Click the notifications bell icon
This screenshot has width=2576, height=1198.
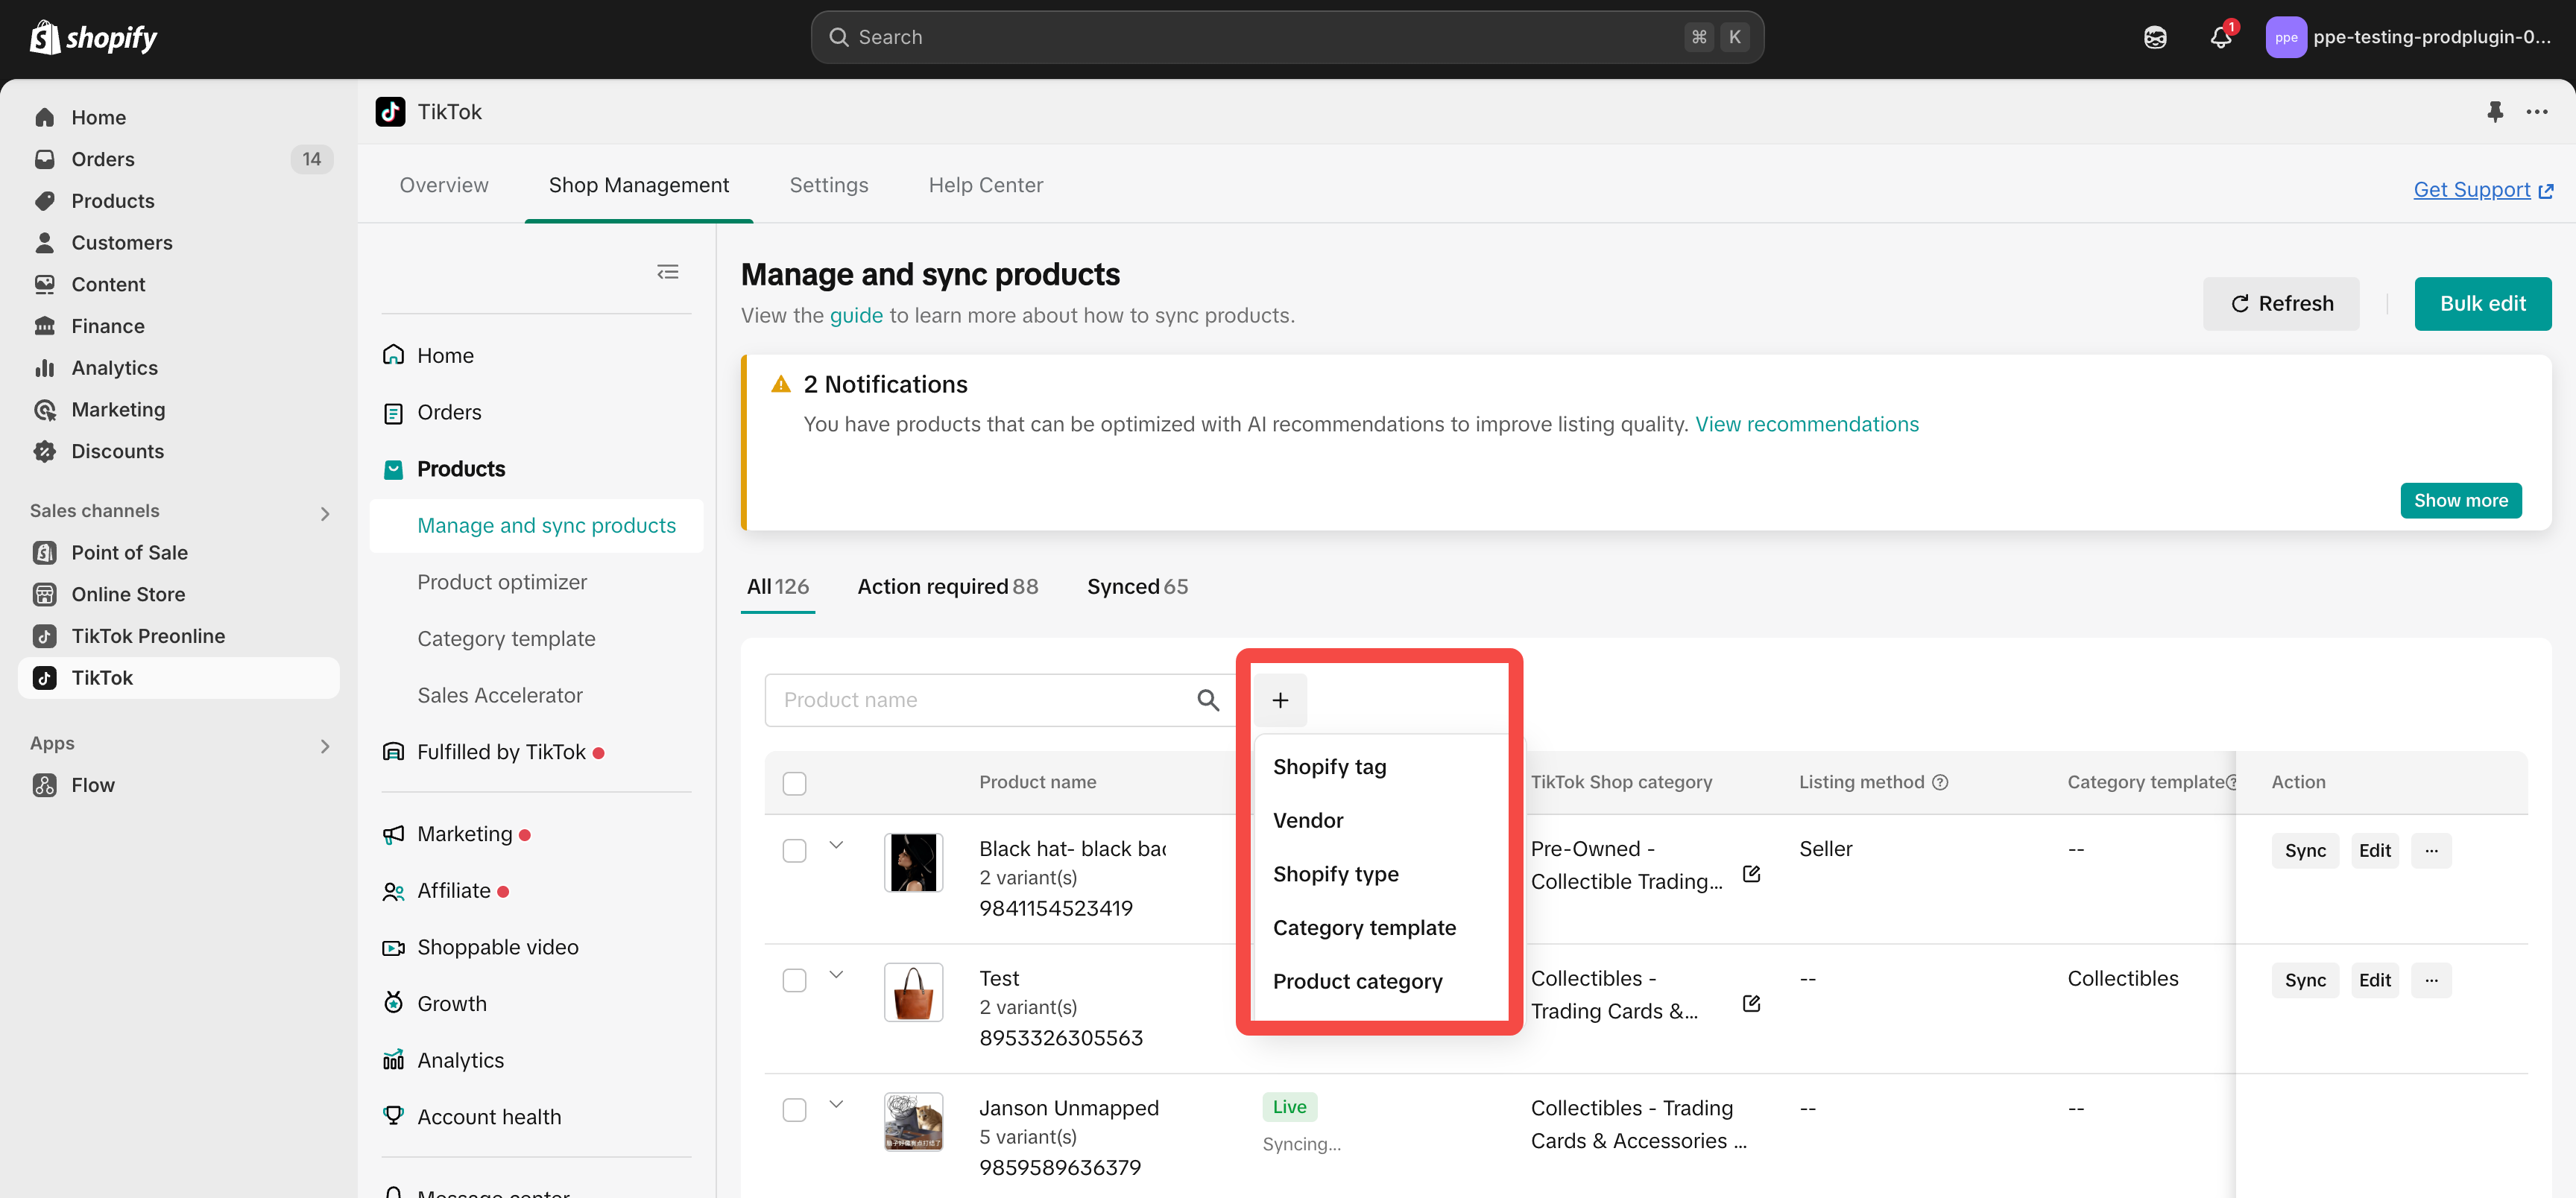pyautogui.click(x=2220, y=38)
